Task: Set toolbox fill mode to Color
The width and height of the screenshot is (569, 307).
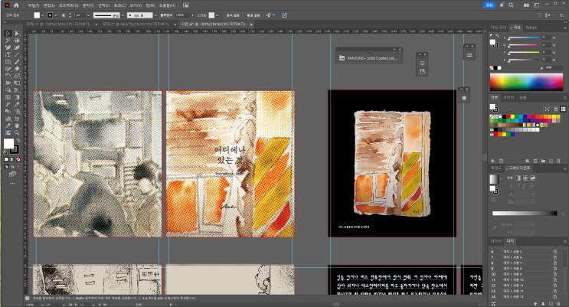Action: coord(6,159)
